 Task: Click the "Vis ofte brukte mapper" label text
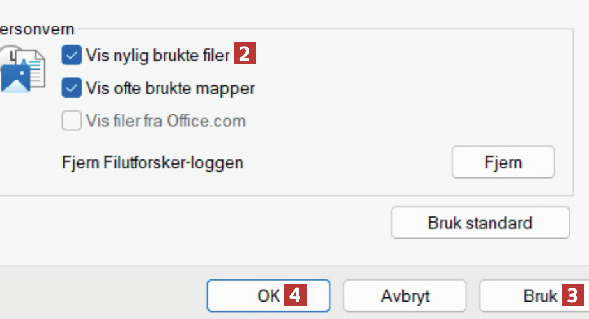click(x=170, y=87)
